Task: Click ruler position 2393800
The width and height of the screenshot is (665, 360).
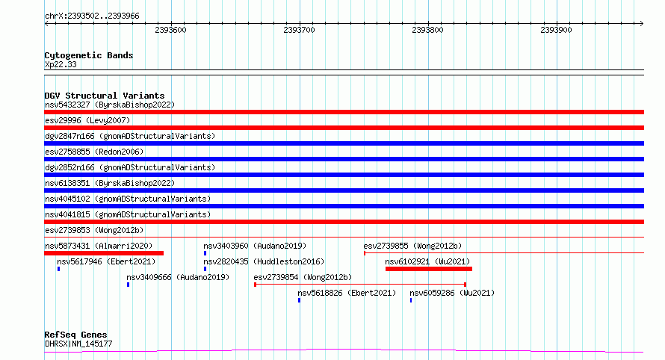Action: point(427,30)
